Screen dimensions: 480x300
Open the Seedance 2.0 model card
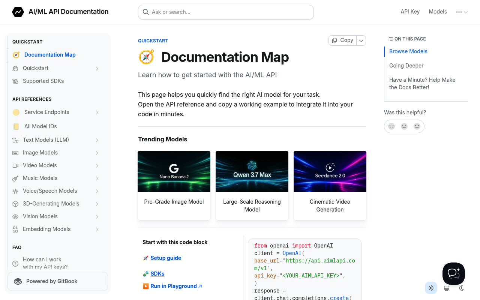click(x=330, y=186)
